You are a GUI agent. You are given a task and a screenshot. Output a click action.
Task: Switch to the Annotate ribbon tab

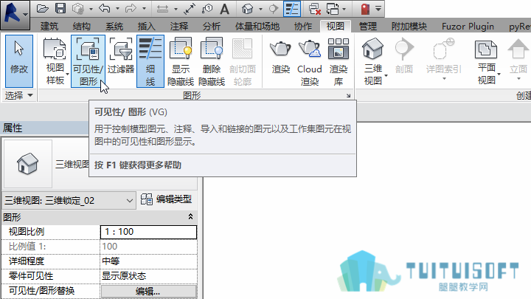(x=178, y=26)
